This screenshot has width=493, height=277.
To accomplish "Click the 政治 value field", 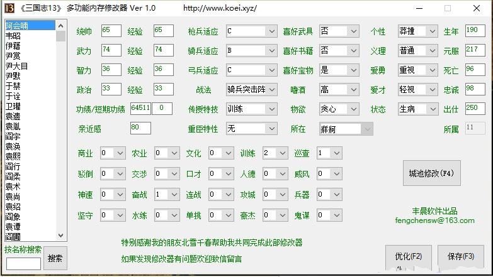I will click(x=111, y=89).
